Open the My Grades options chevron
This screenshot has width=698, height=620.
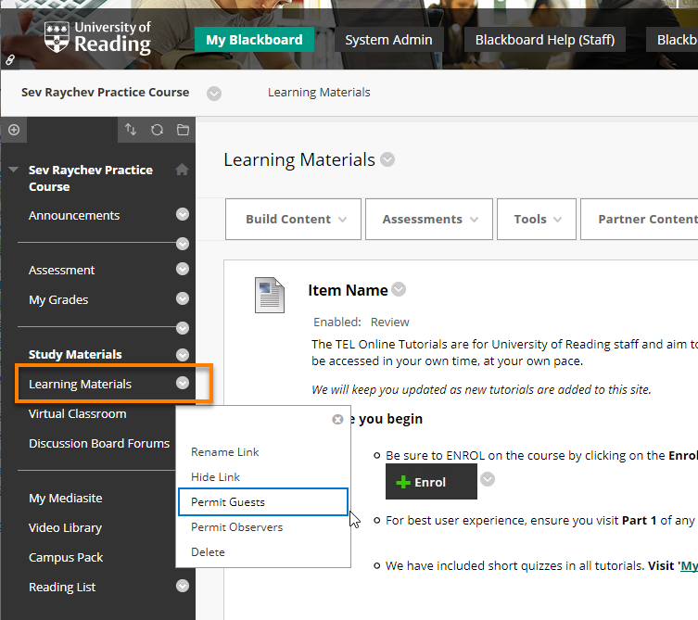[182, 298]
